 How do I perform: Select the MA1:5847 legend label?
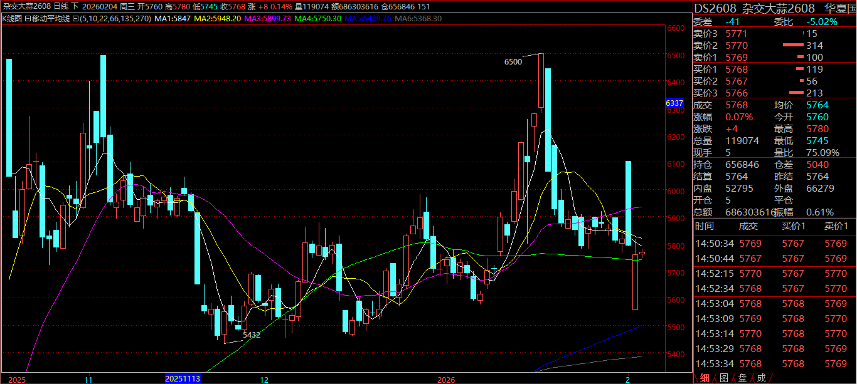(x=172, y=19)
